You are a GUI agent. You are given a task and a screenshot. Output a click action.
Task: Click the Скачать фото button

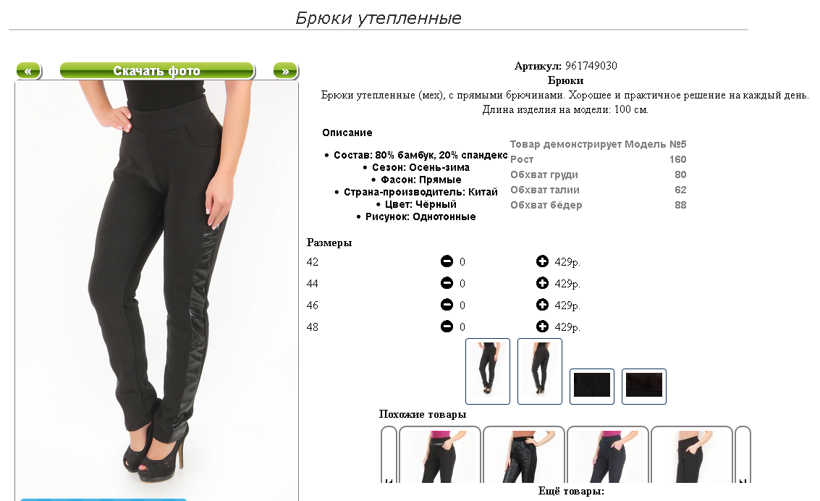(157, 71)
